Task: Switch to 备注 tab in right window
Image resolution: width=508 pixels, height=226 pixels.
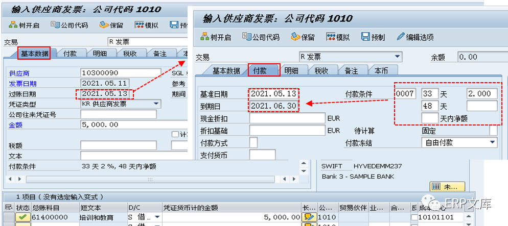Action: click(x=351, y=70)
